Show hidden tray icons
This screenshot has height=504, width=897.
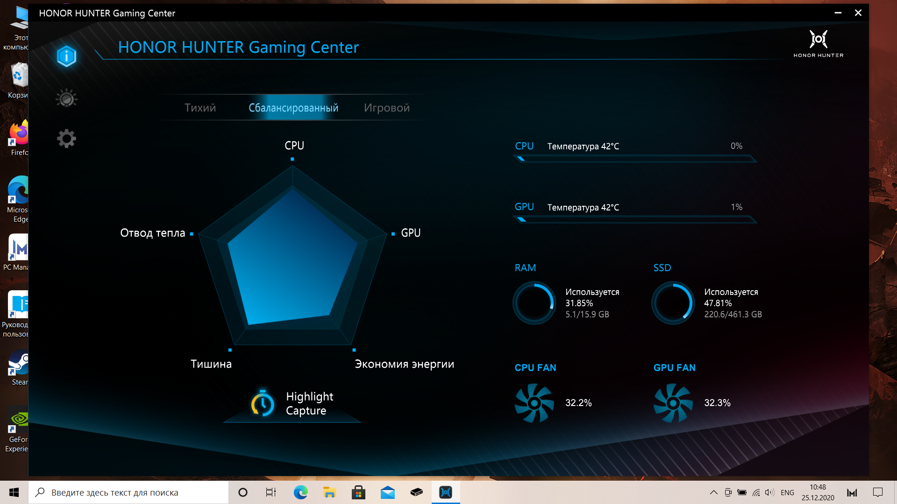(713, 492)
